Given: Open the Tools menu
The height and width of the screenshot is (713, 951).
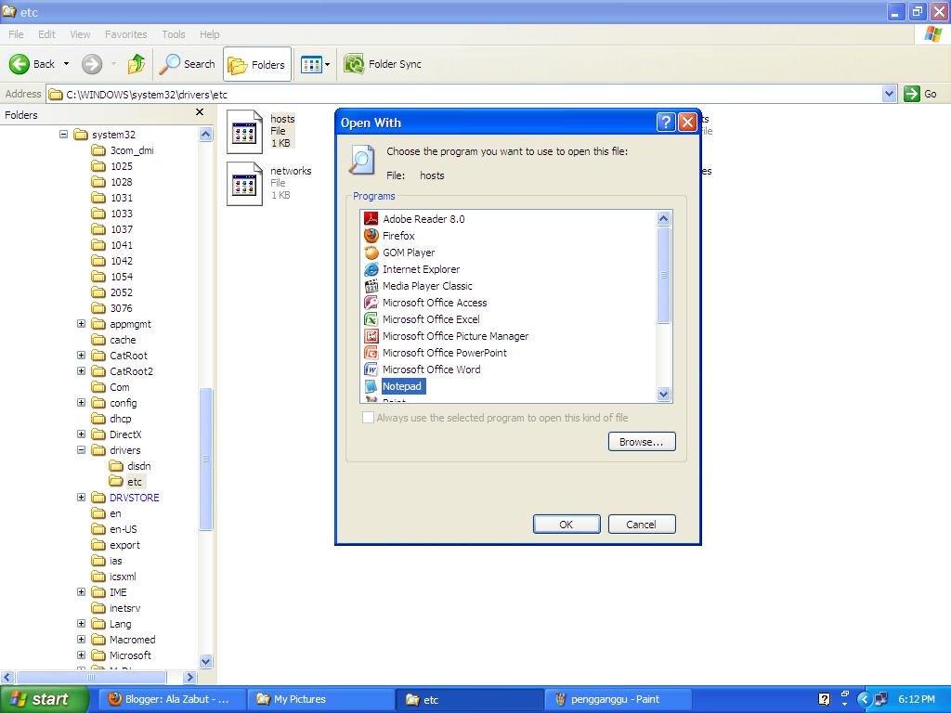Looking at the screenshot, I should [173, 33].
